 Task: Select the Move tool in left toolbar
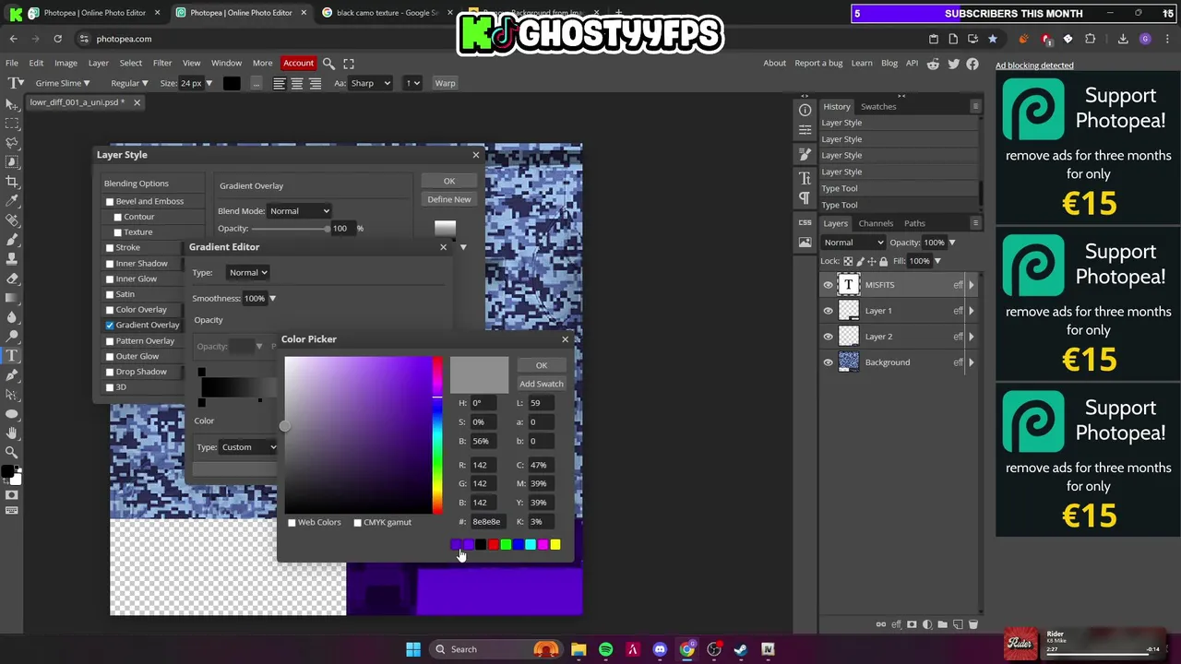[12, 104]
